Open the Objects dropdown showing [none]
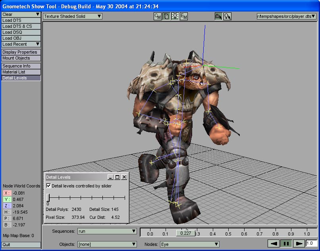320x251 pixels. pyautogui.click(x=107, y=244)
